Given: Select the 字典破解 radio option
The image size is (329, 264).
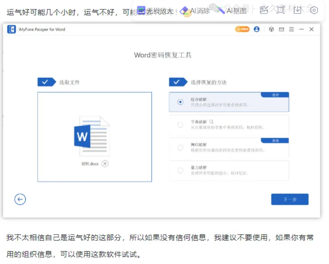Looking at the screenshot, I should [x=180, y=125].
